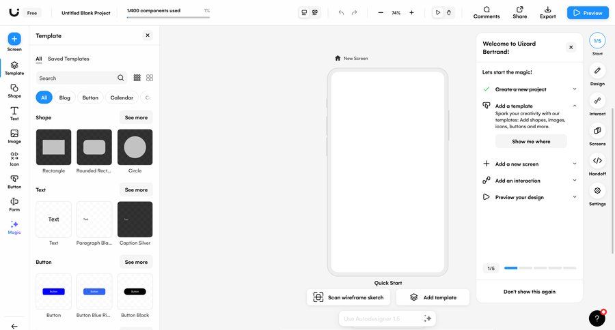Click Scan wireframe sketch
615x330 pixels.
point(348,297)
